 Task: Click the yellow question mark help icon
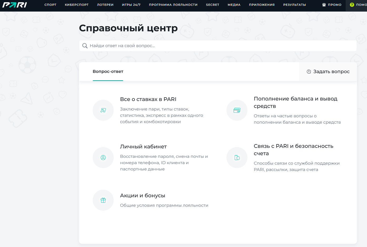[352, 5]
